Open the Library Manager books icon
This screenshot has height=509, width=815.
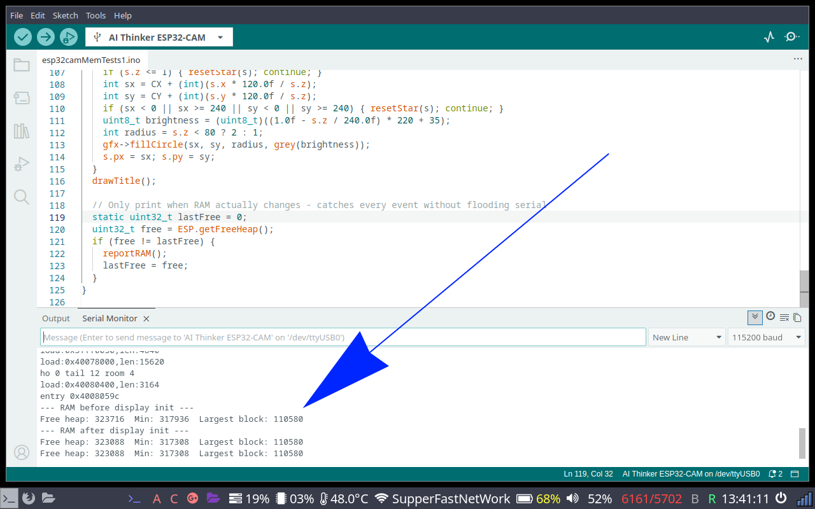22,131
